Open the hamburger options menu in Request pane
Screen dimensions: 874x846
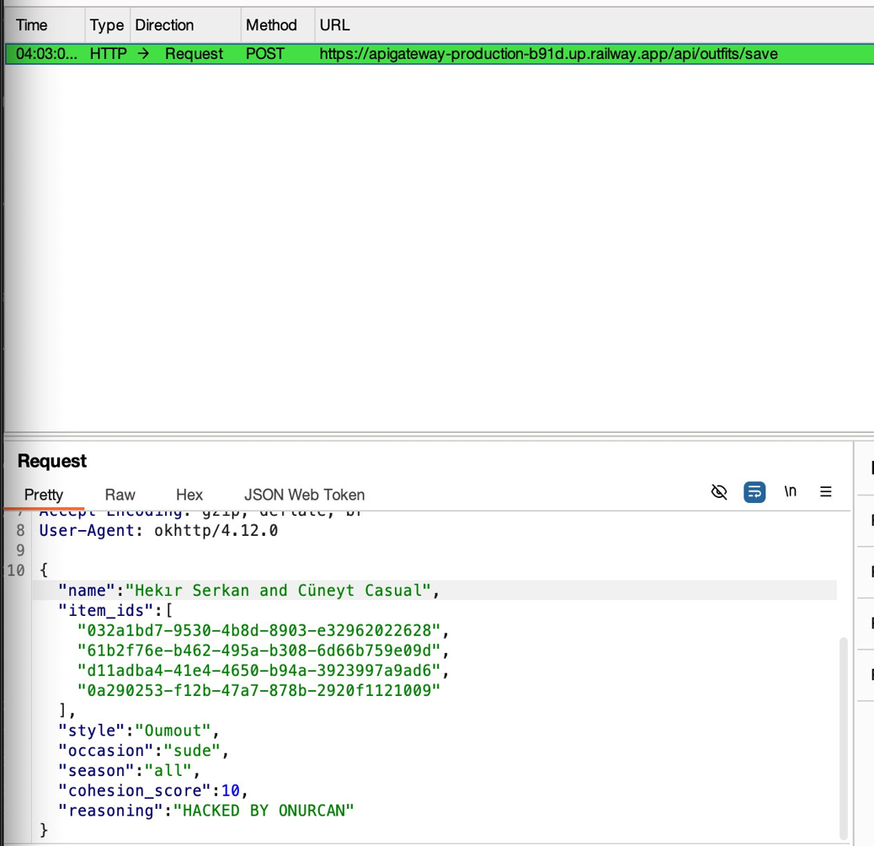[x=825, y=491]
